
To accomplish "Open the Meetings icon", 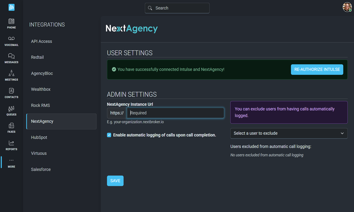I will coord(11,73).
